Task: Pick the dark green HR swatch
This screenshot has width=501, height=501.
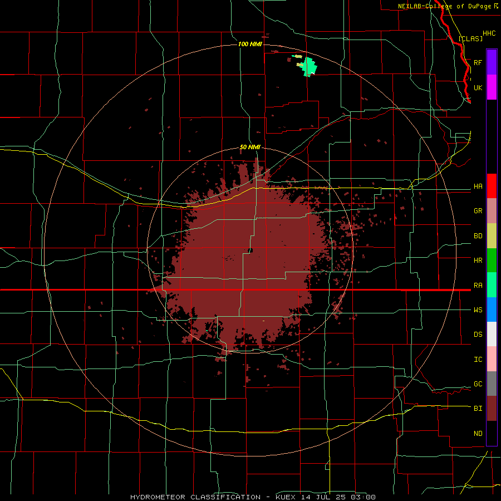Action: tap(492, 260)
